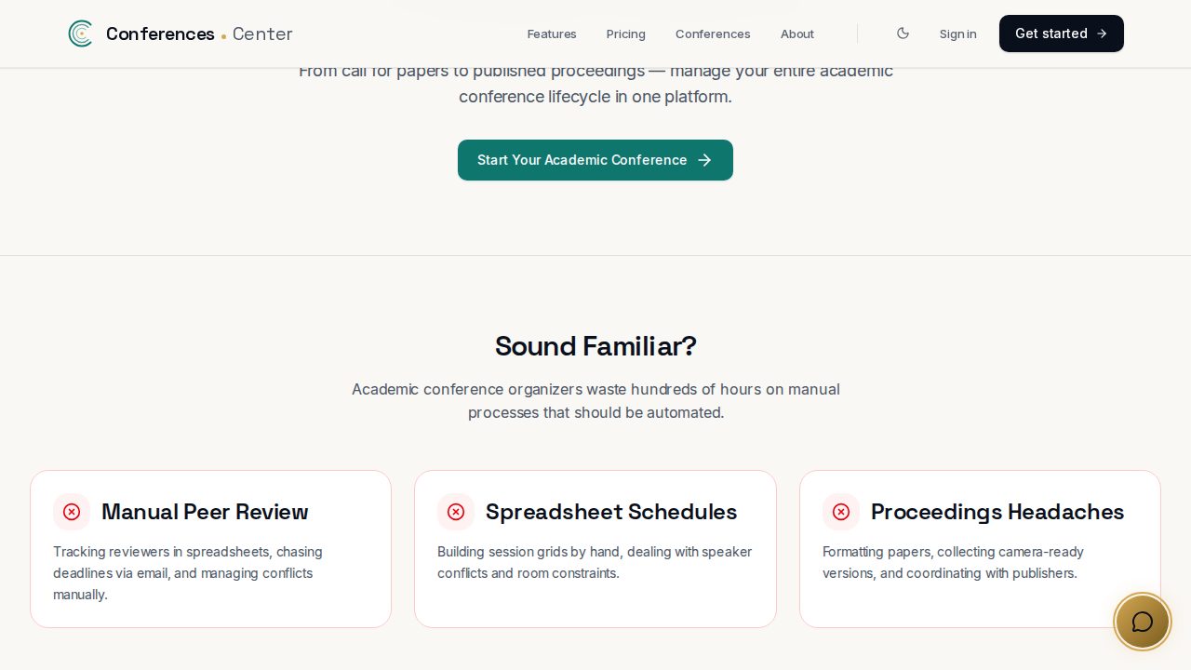The width and height of the screenshot is (1191, 670).
Task: Open the Conferences nav link
Action: coord(713,33)
